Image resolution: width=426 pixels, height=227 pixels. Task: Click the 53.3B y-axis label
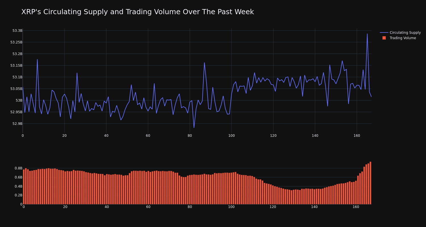(x=17, y=31)
